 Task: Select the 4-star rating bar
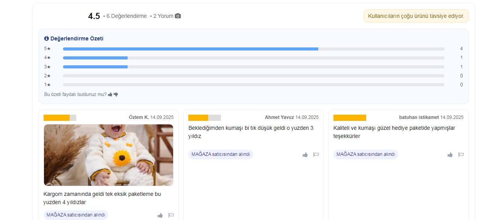tap(253, 58)
